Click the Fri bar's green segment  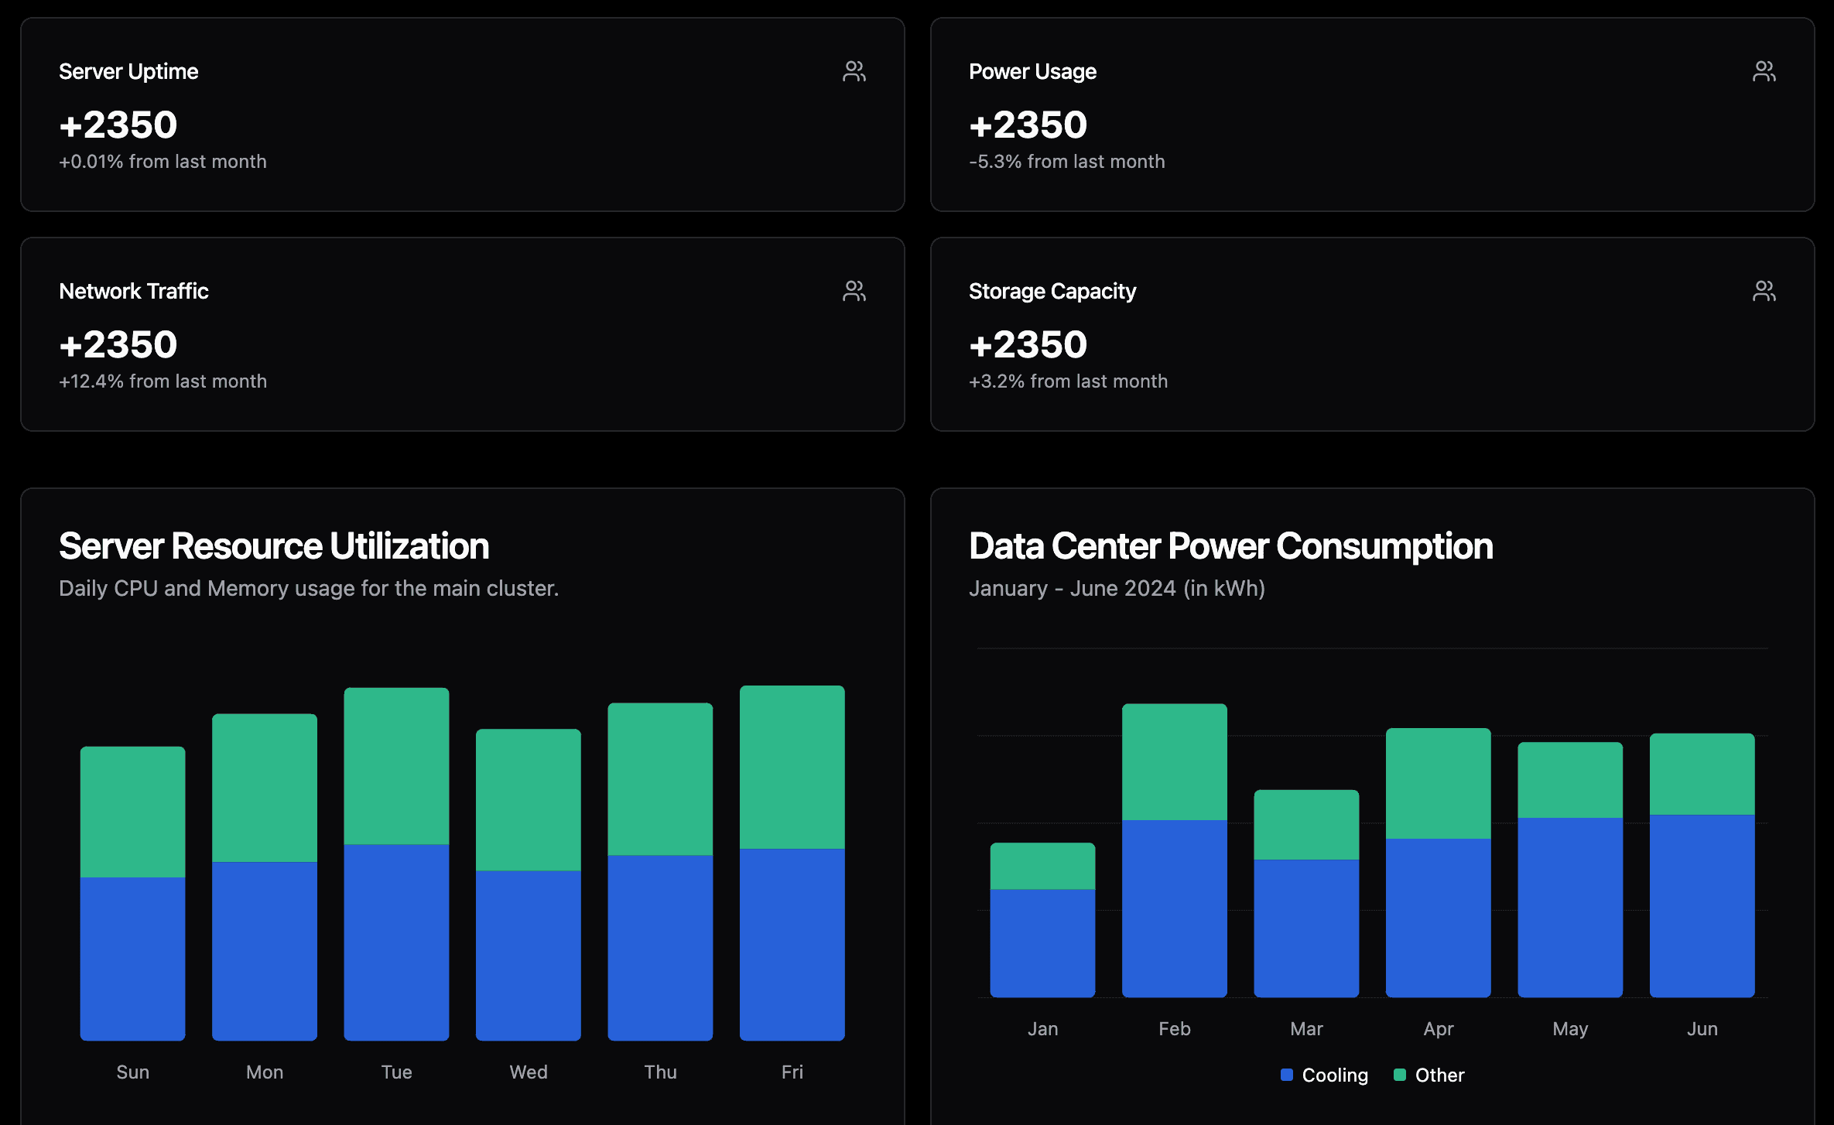click(792, 768)
